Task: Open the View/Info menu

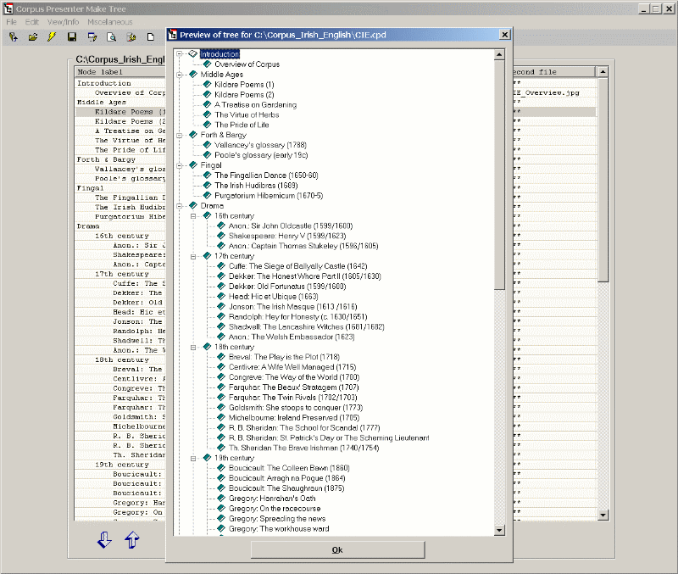Action: (x=64, y=21)
